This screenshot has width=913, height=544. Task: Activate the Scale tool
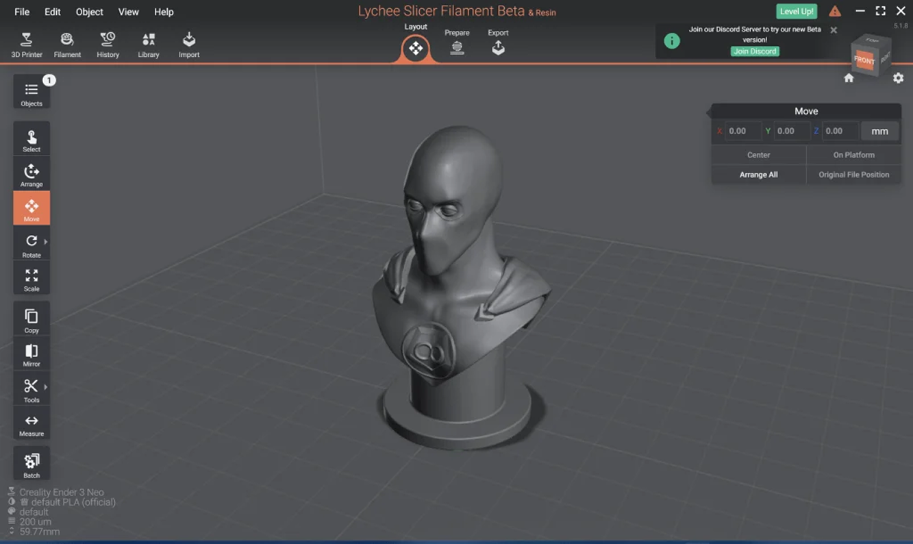(x=32, y=280)
